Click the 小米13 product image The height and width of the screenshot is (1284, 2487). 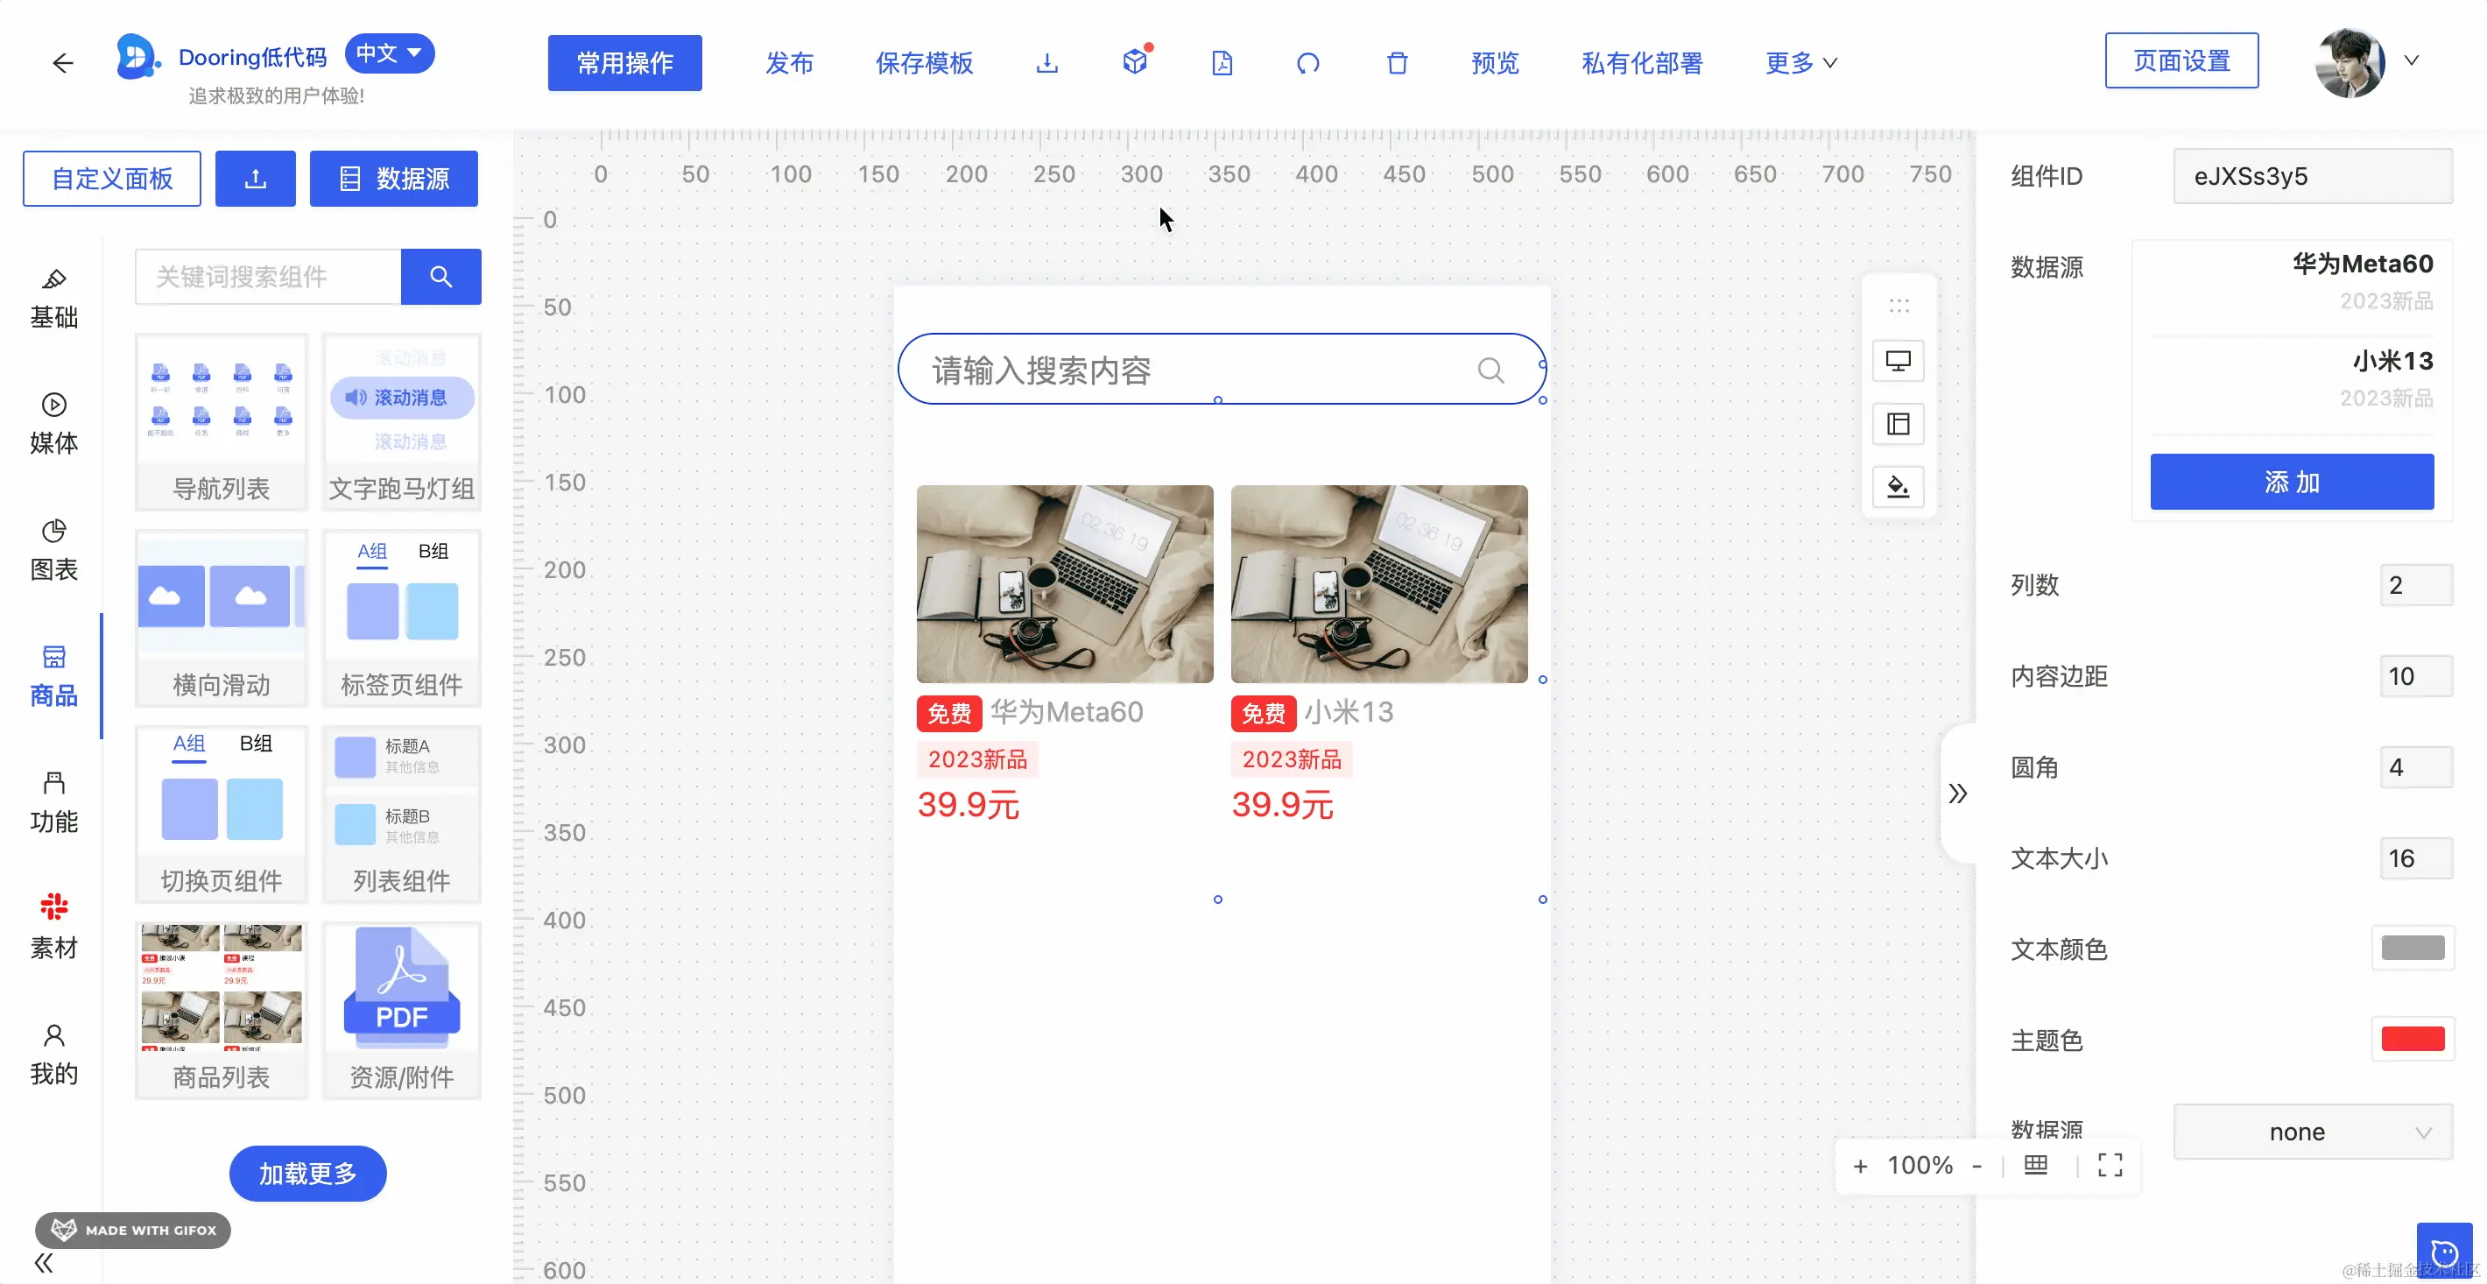point(1378,584)
